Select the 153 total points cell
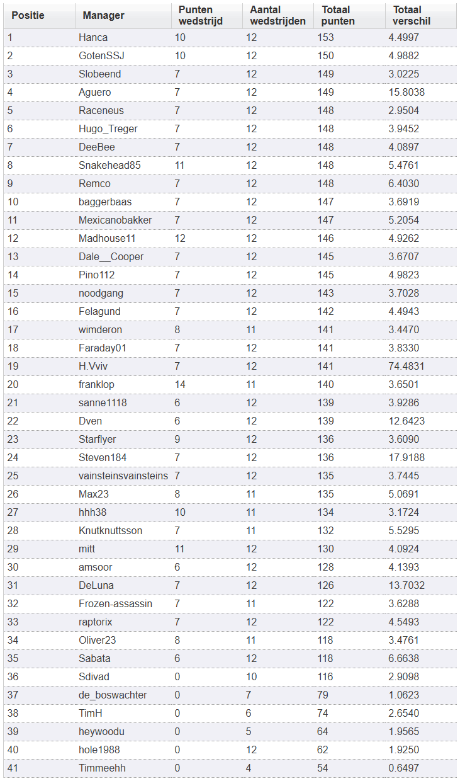This screenshot has height=781, width=465. [326, 37]
